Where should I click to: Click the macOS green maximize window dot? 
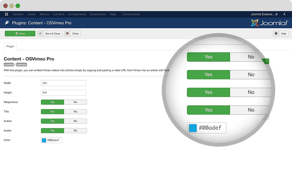click(x=18, y=6)
